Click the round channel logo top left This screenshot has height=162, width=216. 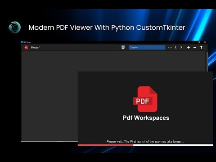pyautogui.click(x=14, y=27)
